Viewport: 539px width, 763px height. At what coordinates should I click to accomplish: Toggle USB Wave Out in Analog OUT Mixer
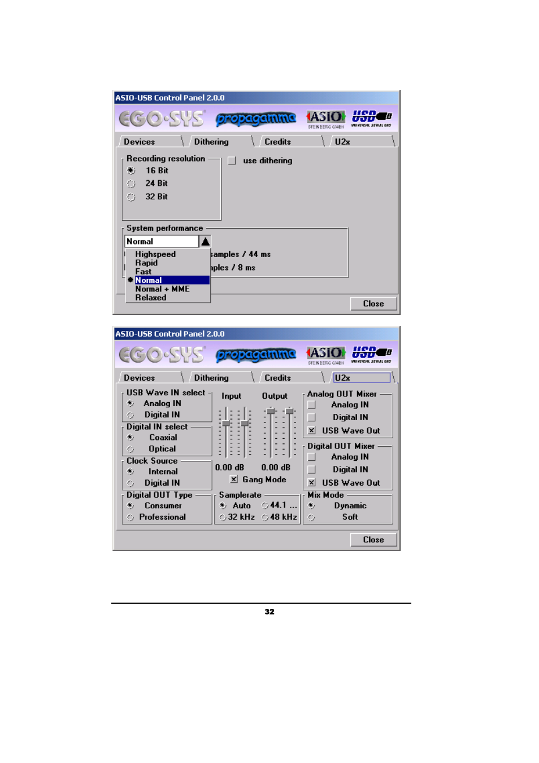pyautogui.click(x=311, y=430)
